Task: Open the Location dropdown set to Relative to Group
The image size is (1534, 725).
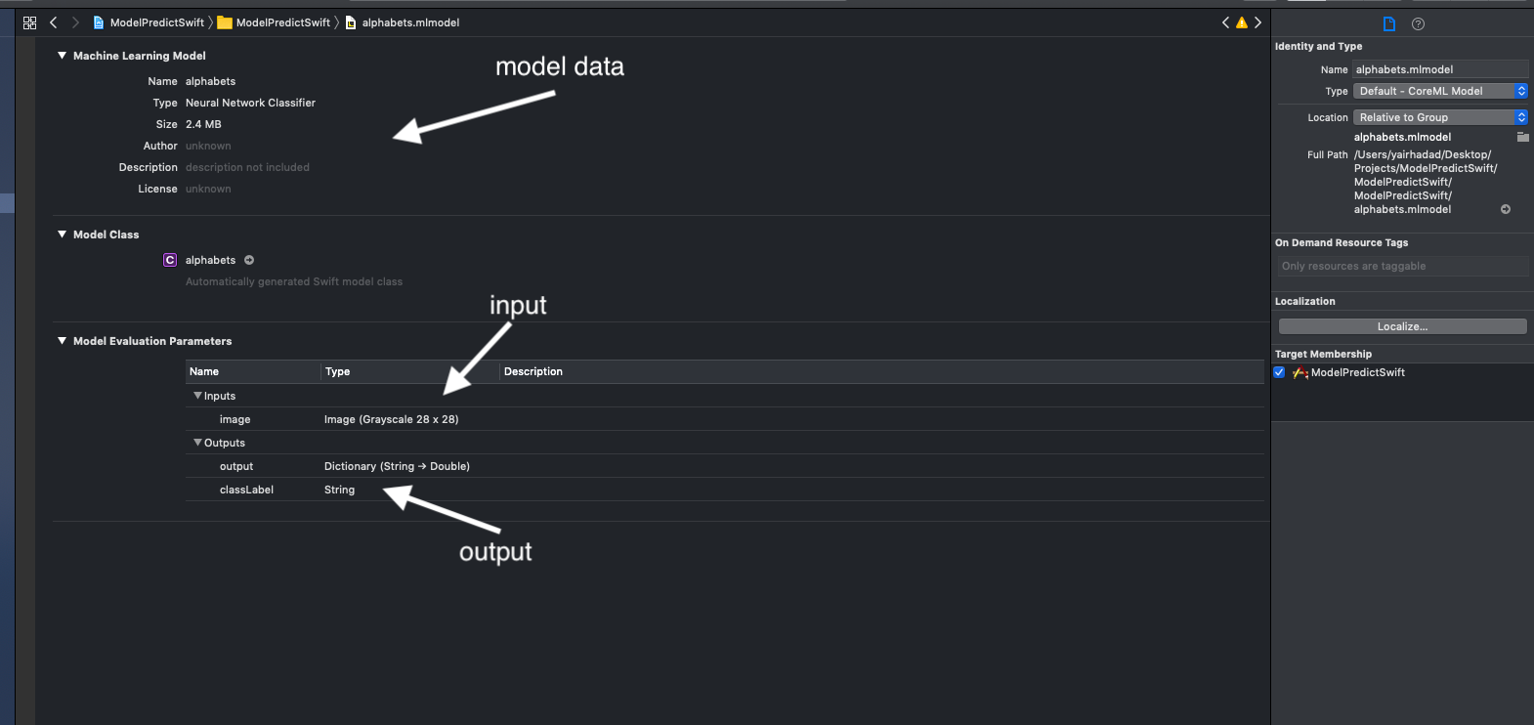Action: click(x=1439, y=116)
